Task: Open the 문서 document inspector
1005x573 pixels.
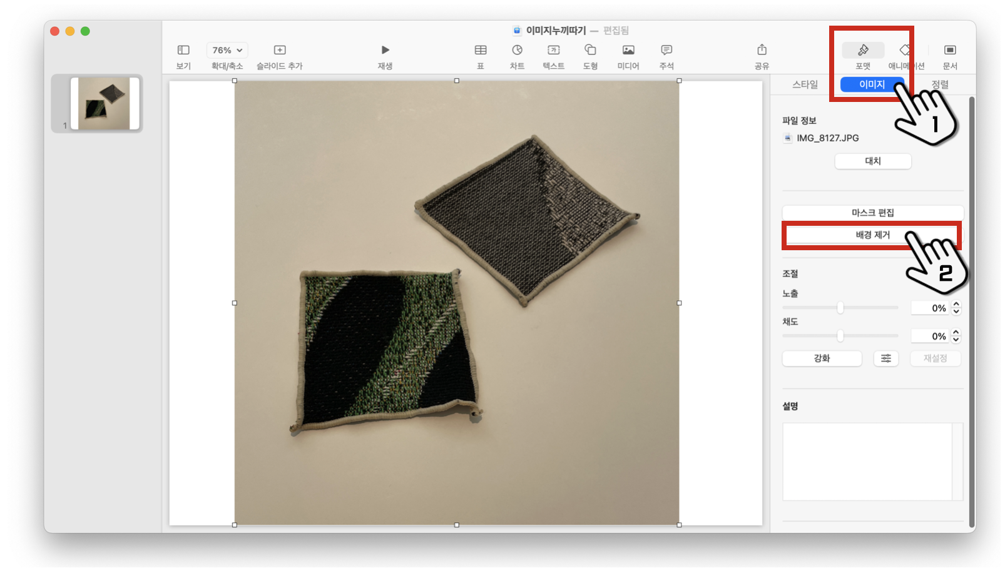Action: [950, 50]
